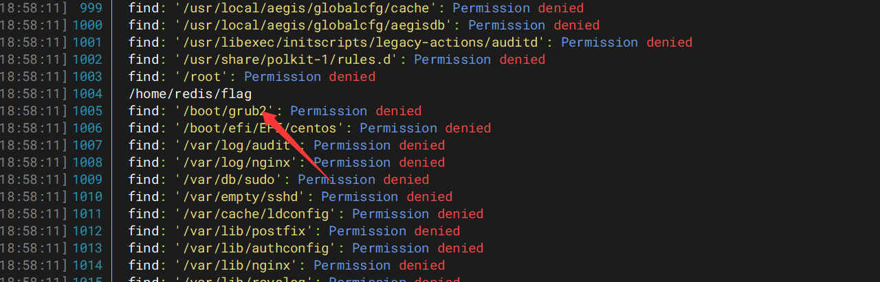This screenshot has height=282, width=880.
Task: Click the '/var/log/nginx' path text
Action: pyautogui.click(x=236, y=163)
